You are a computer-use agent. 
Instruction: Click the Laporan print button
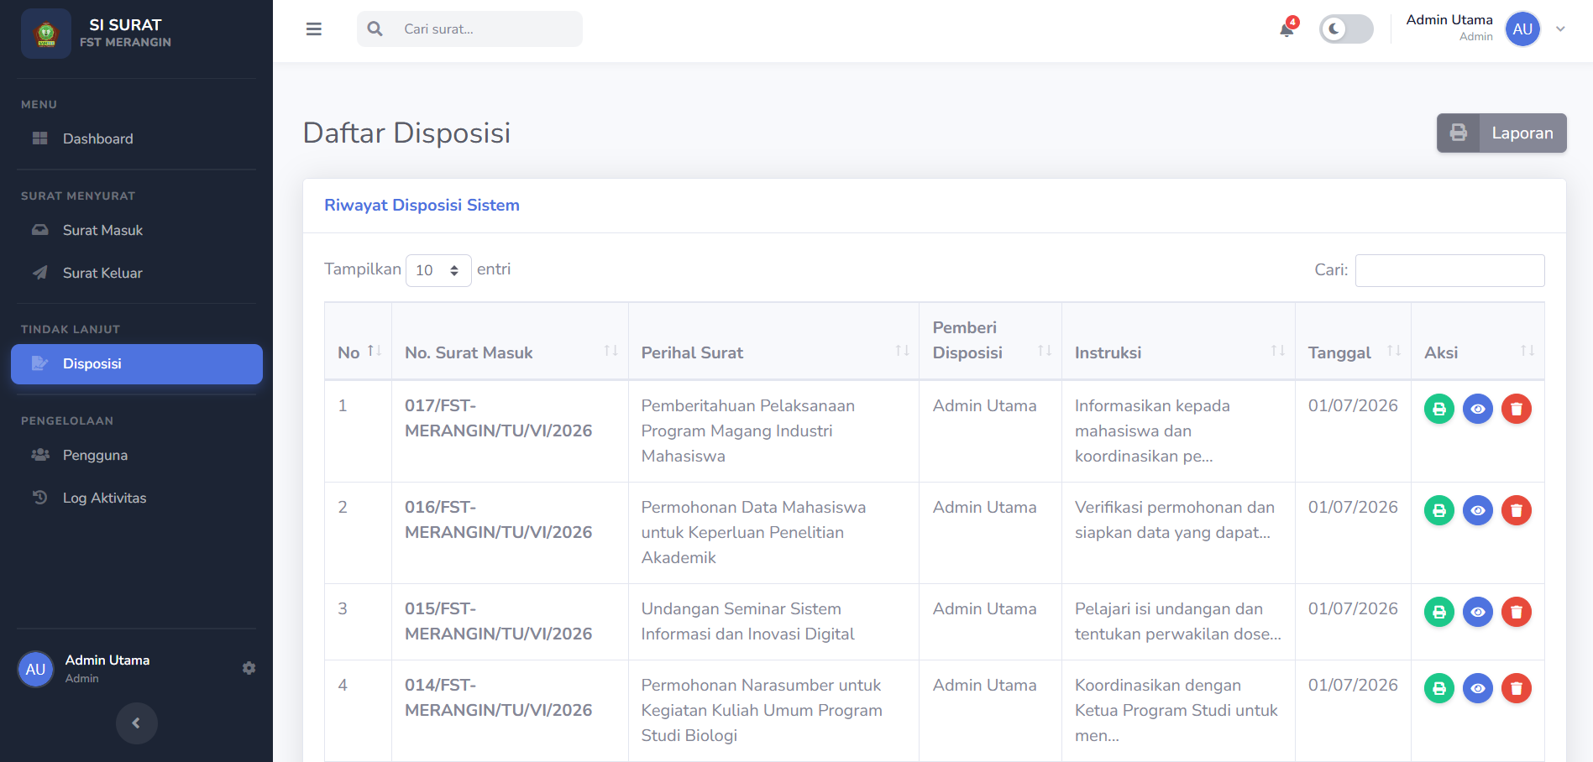click(1501, 133)
